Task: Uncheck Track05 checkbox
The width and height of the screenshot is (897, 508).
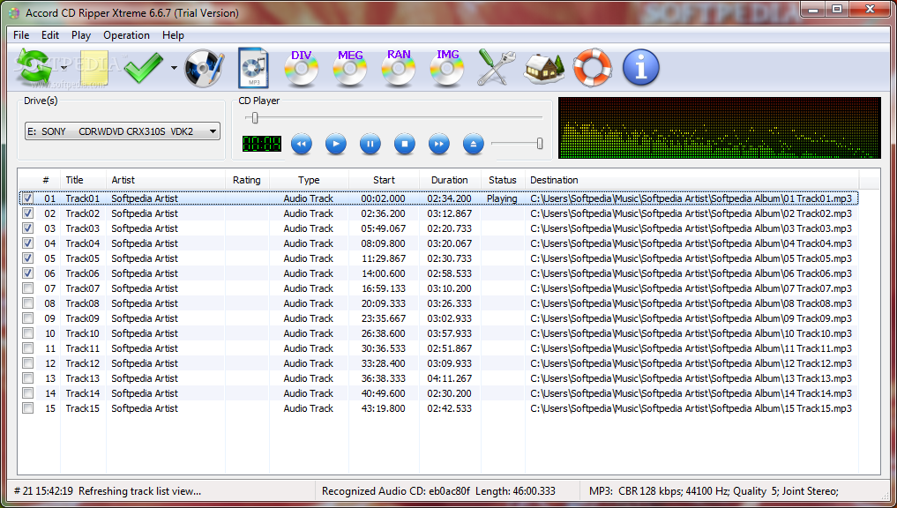Action: click(x=27, y=258)
